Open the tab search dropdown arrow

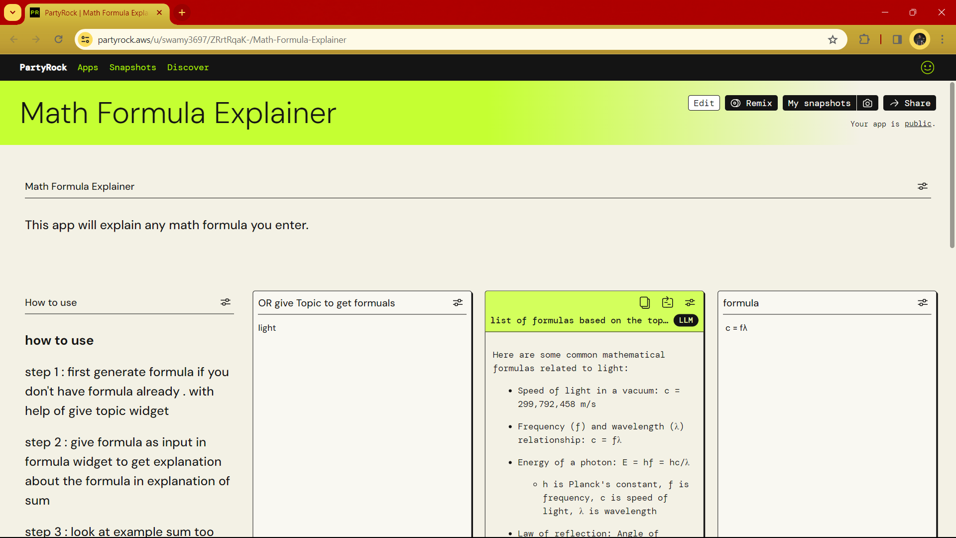point(12,12)
